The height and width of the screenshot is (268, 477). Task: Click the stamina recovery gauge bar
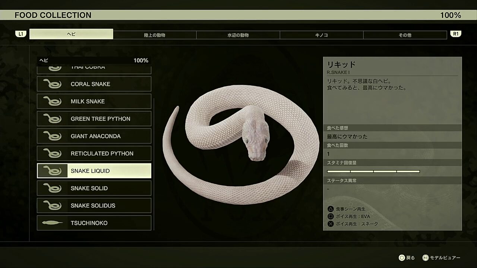pos(373,172)
